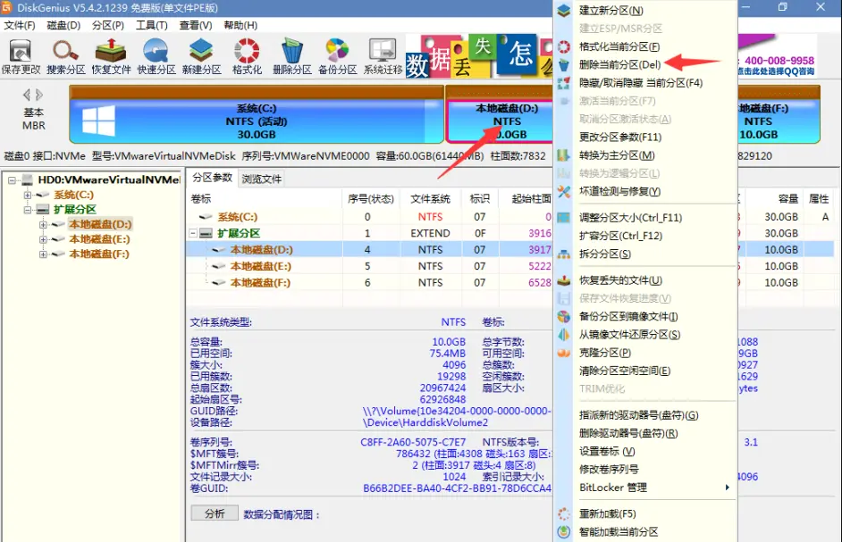Screen dimensions: 842x542
Task: Collapse the HD0:VMwareVirtualNVMe tree node
Action: coord(12,180)
